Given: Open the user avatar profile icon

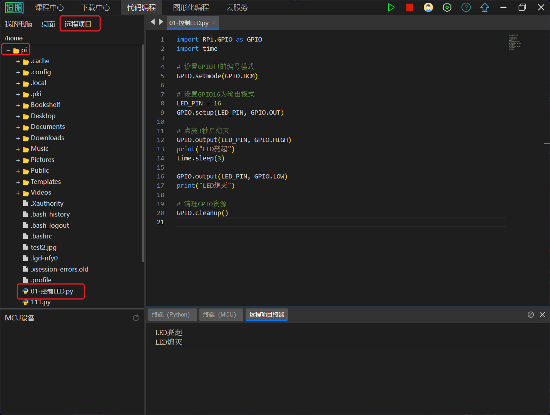Looking at the screenshot, I should click(428, 7).
